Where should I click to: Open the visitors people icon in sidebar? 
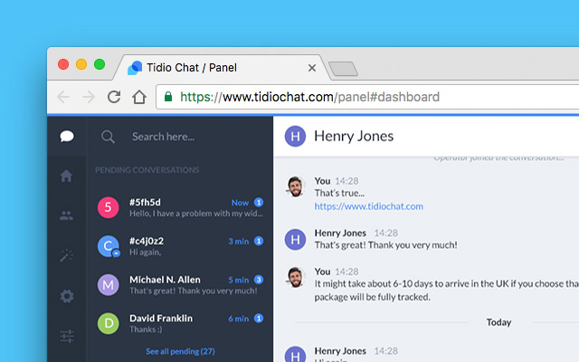click(x=66, y=215)
